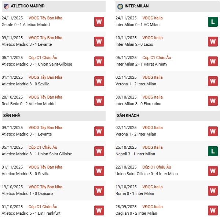220x218 pixels.
Task: Click the W badge for Getafe match
Action: point(99,22)
